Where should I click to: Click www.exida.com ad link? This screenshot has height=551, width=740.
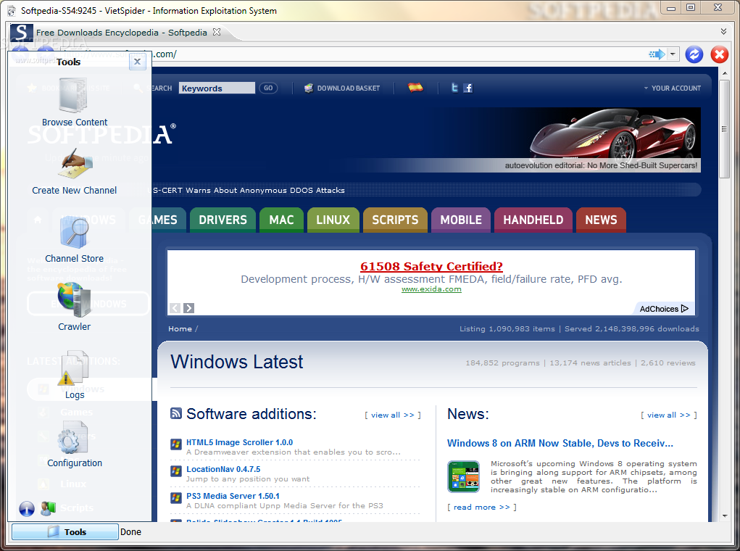pos(431,289)
